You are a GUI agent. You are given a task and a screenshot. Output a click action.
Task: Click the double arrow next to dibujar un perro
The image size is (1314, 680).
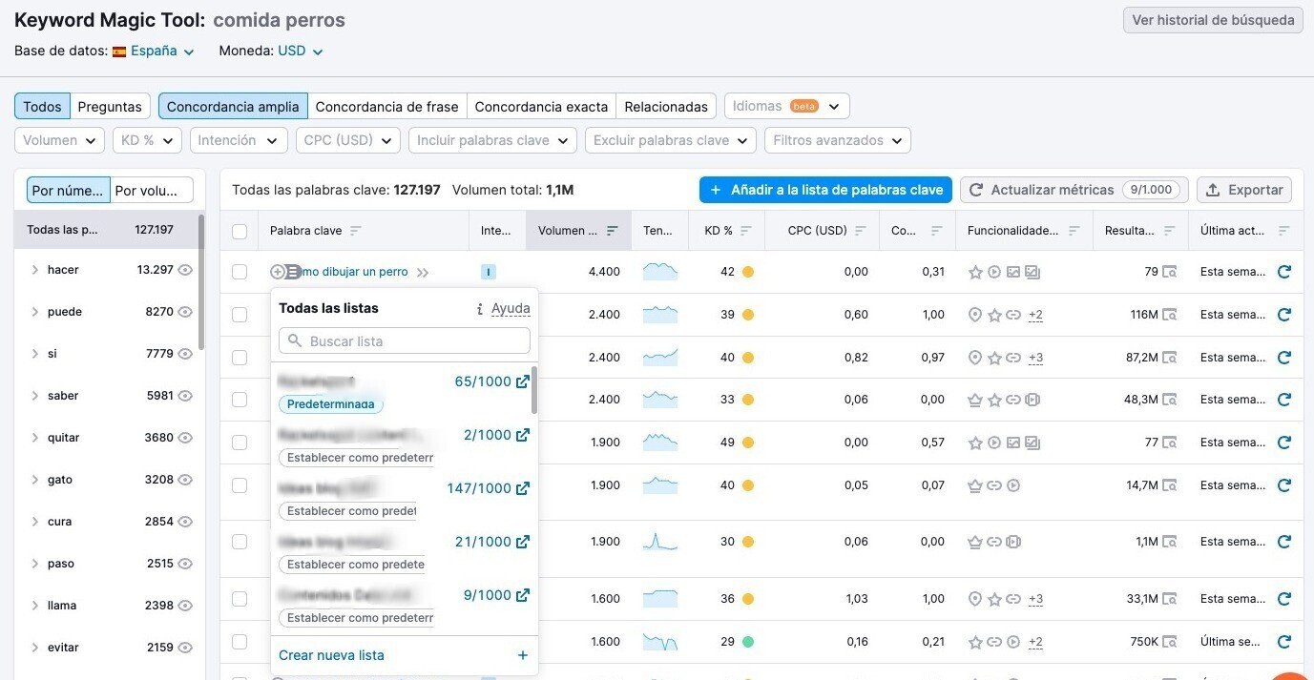click(423, 273)
